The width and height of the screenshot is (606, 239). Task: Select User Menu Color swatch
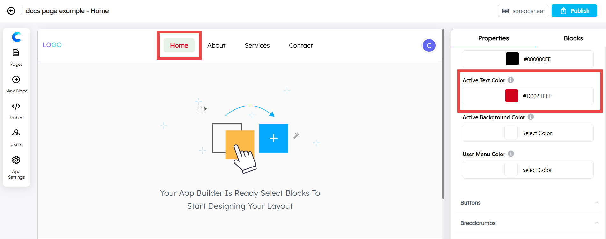click(x=511, y=170)
